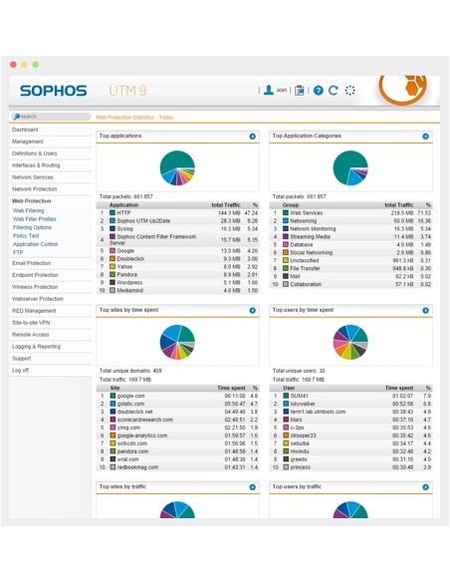Select the File Transfer group row
The width and height of the screenshot is (450, 582).
click(x=351, y=268)
